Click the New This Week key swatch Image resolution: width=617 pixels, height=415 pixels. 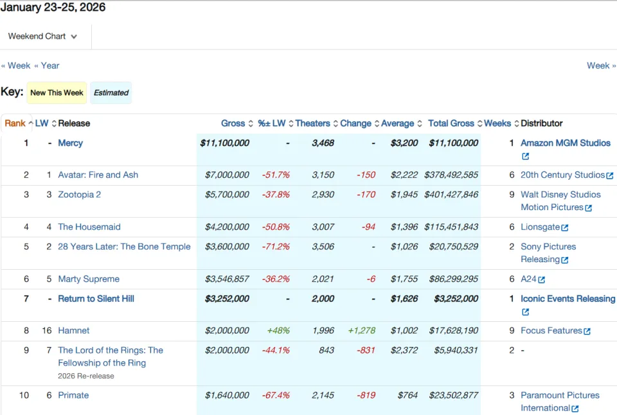click(57, 93)
